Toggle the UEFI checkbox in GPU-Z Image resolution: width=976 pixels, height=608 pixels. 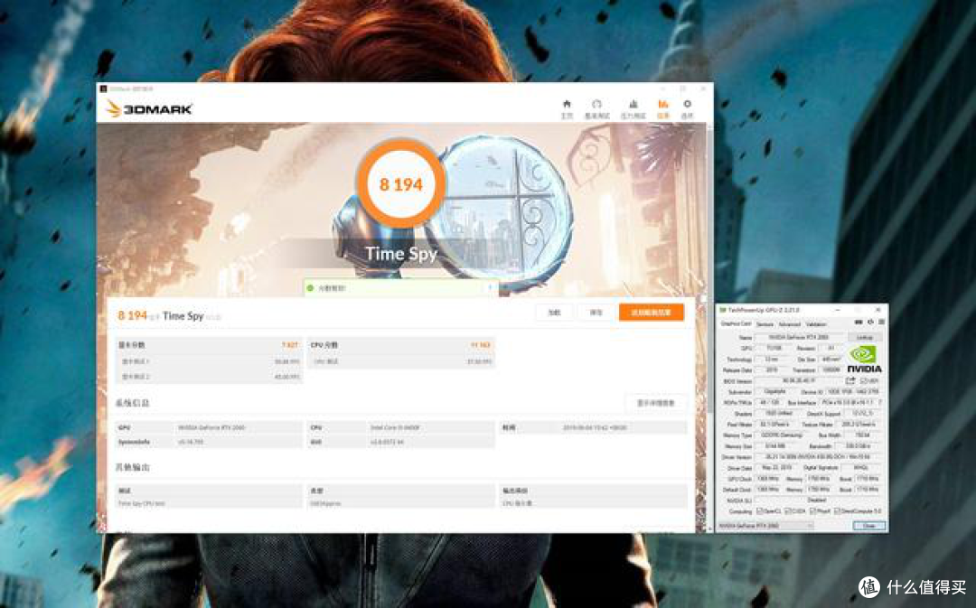tap(863, 381)
